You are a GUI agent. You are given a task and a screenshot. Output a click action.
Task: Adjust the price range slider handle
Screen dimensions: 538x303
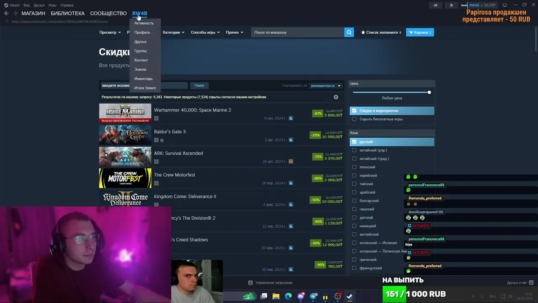pyautogui.click(x=429, y=92)
